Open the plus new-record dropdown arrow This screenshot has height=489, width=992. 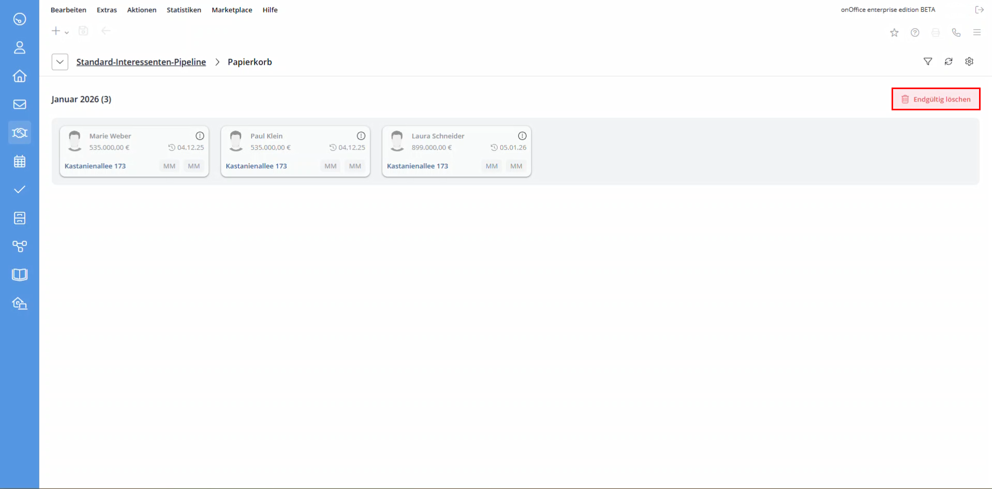pyautogui.click(x=67, y=33)
